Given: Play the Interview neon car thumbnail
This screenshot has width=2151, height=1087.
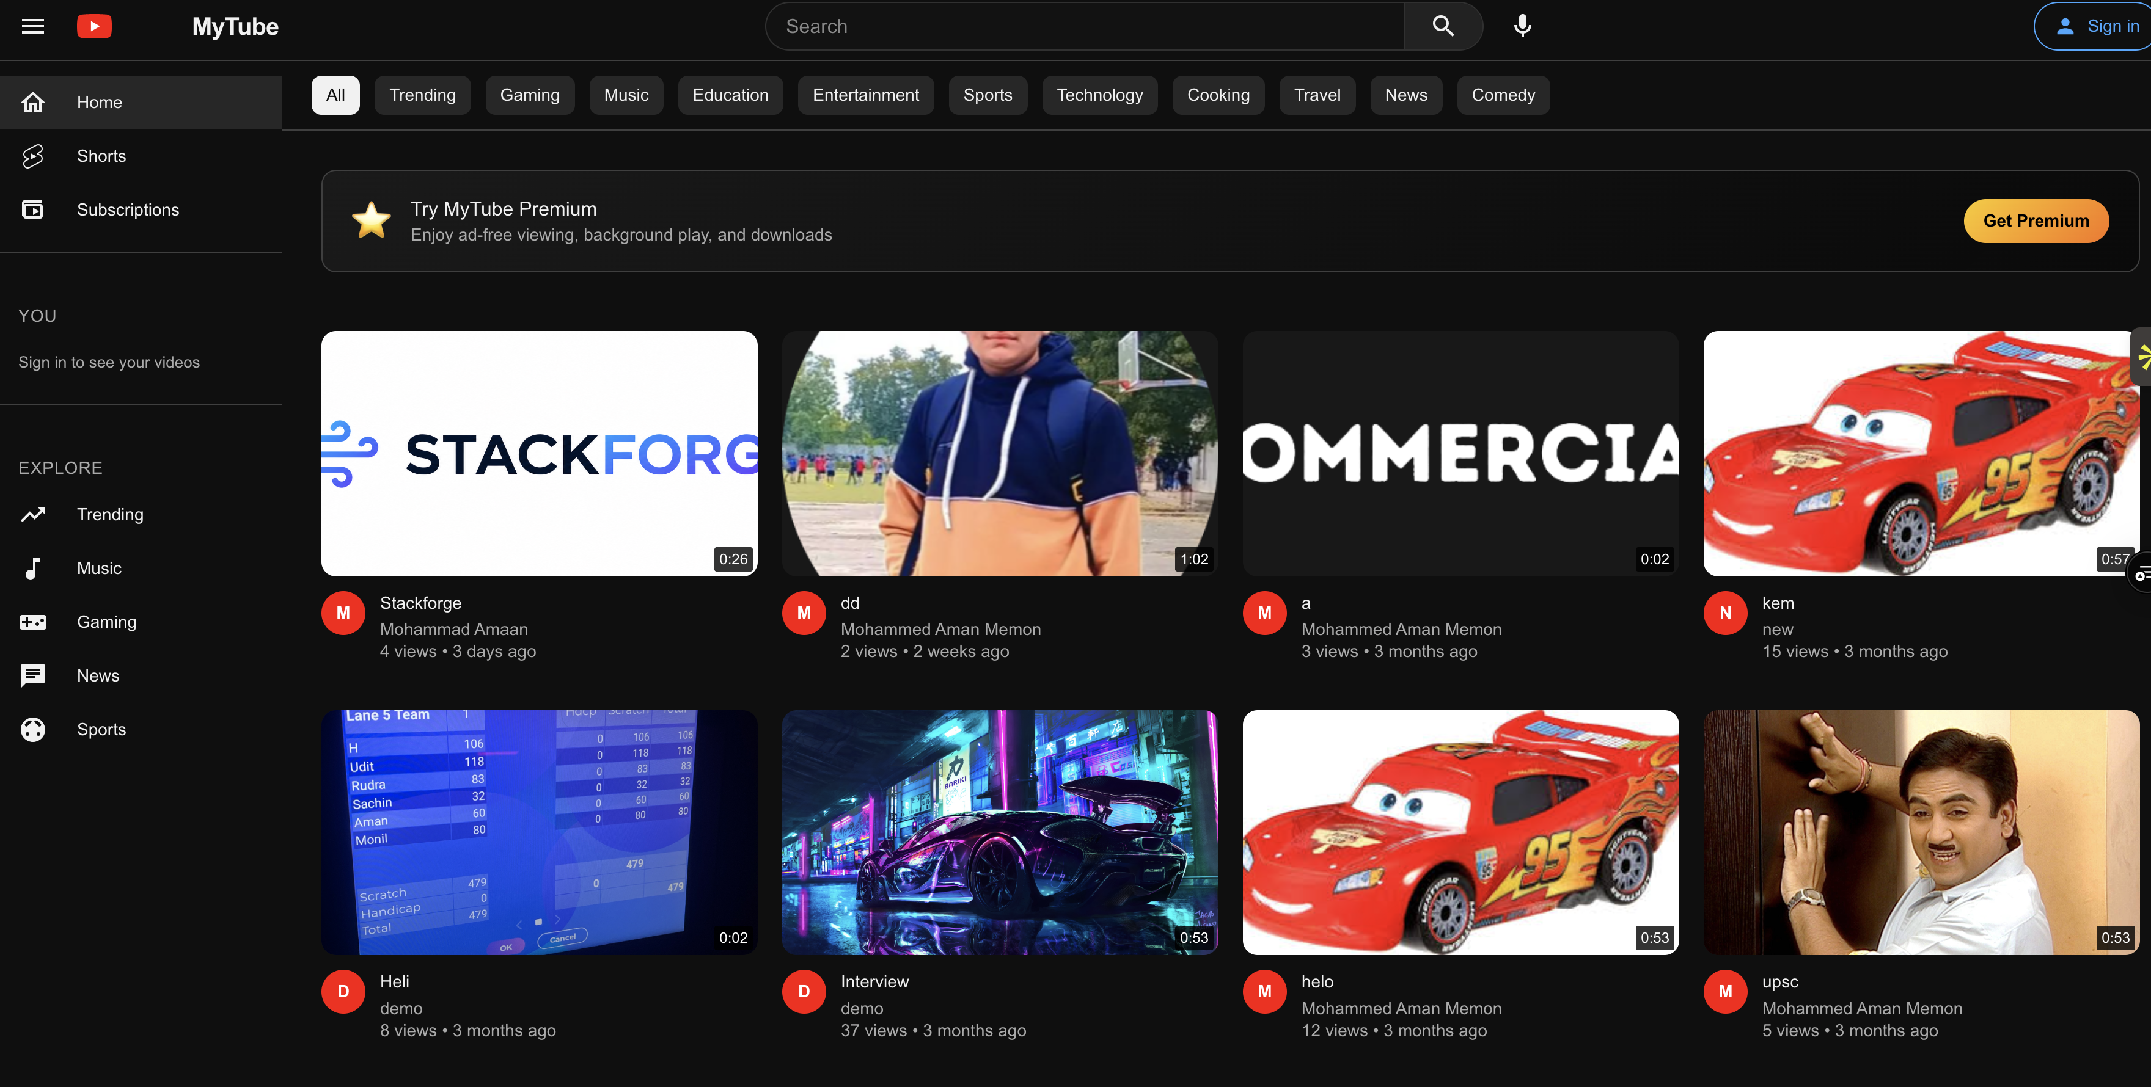Looking at the screenshot, I should [x=1000, y=832].
